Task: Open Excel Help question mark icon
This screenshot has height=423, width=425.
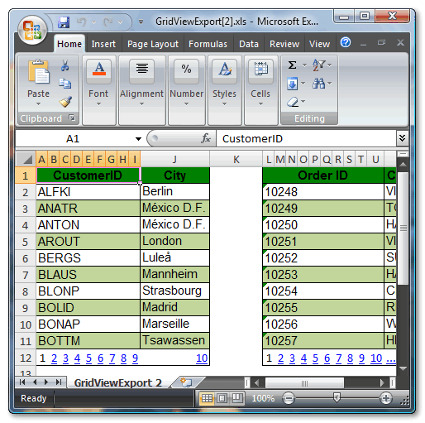Action: [x=346, y=42]
